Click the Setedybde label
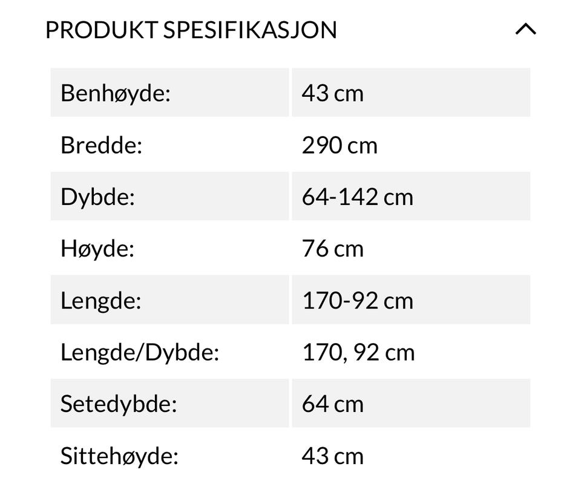Viewport: 581px width, 481px height. (x=118, y=404)
